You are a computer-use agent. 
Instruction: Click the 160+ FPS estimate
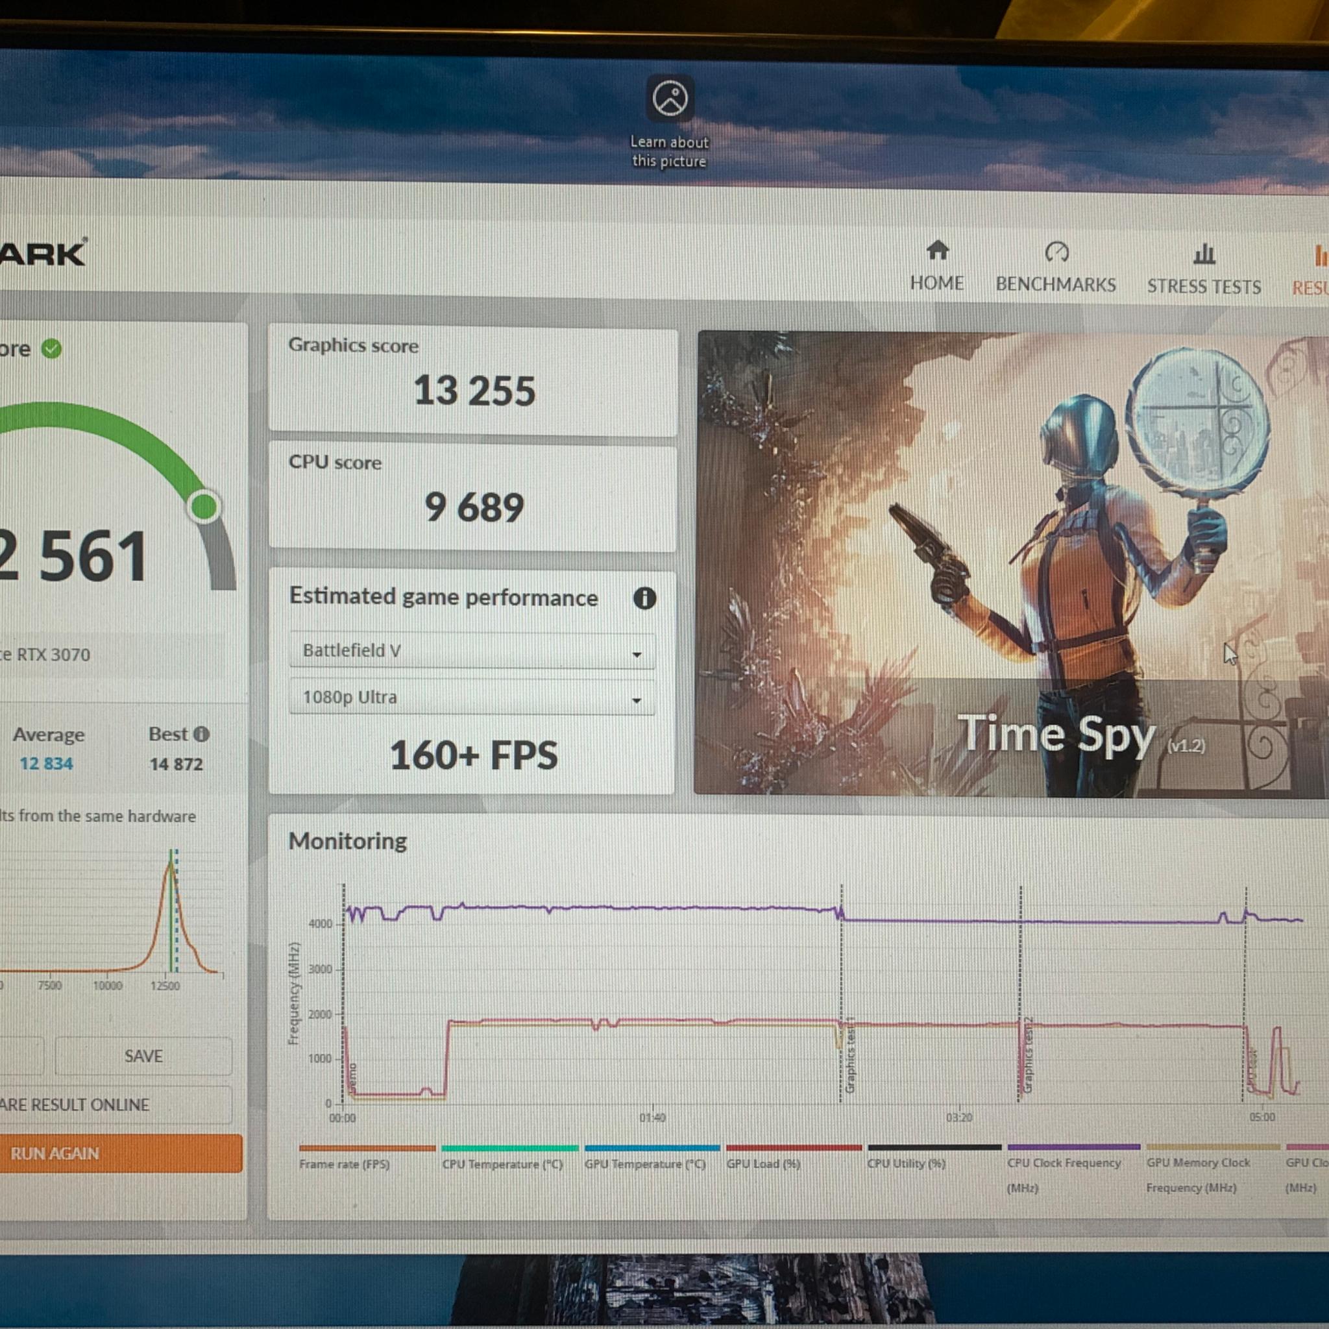(x=473, y=755)
